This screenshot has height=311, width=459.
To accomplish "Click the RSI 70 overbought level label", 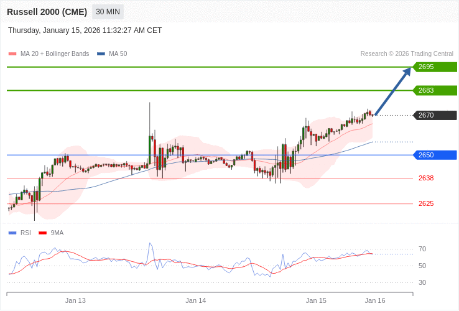I will point(422,249).
